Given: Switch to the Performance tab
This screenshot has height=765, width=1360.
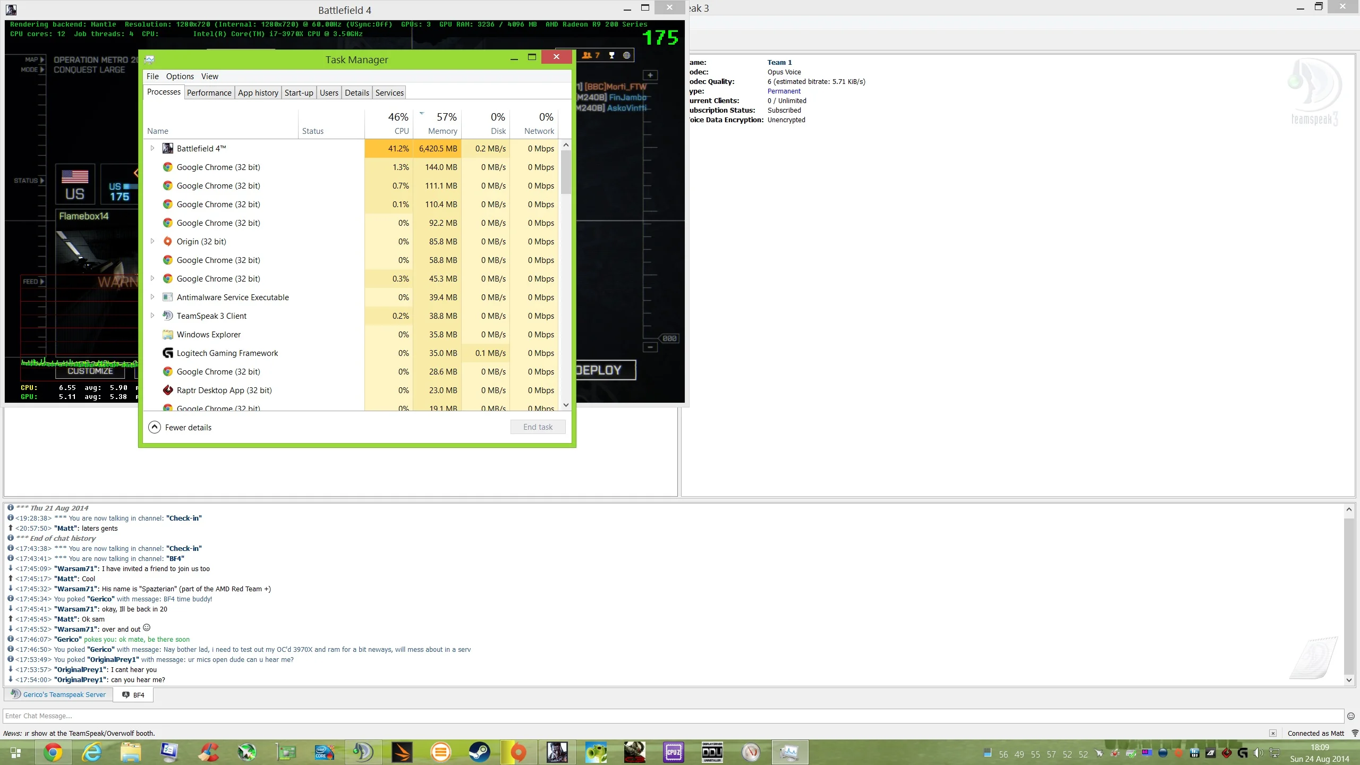Looking at the screenshot, I should [209, 92].
